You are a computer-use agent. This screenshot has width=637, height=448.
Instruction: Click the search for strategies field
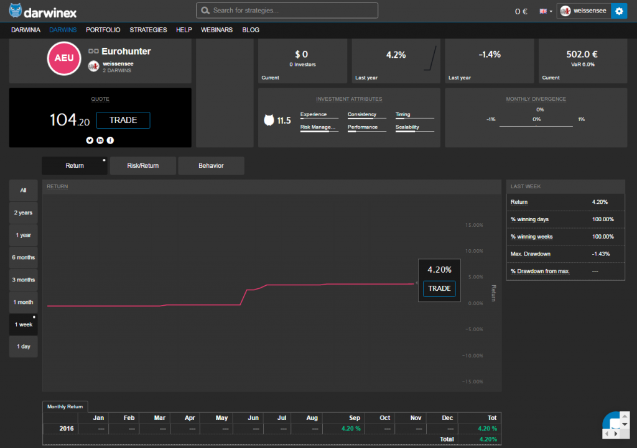(287, 11)
